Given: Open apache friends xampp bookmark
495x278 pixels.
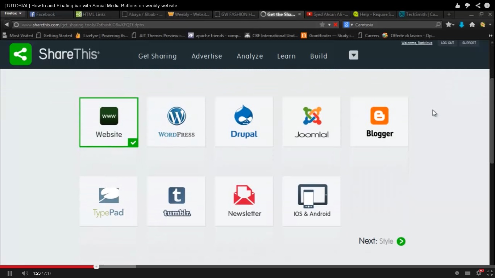Looking at the screenshot, I should tap(215, 35).
